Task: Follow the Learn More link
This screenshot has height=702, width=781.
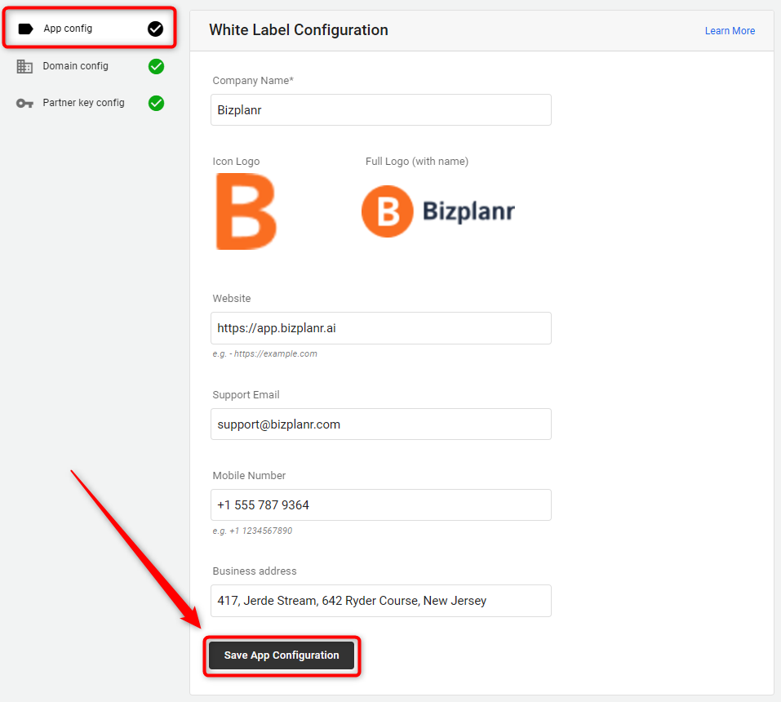Action: [x=730, y=31]
